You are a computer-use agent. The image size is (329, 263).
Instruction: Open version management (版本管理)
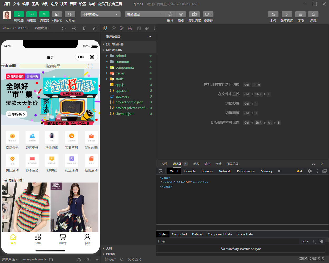[287, 14]
